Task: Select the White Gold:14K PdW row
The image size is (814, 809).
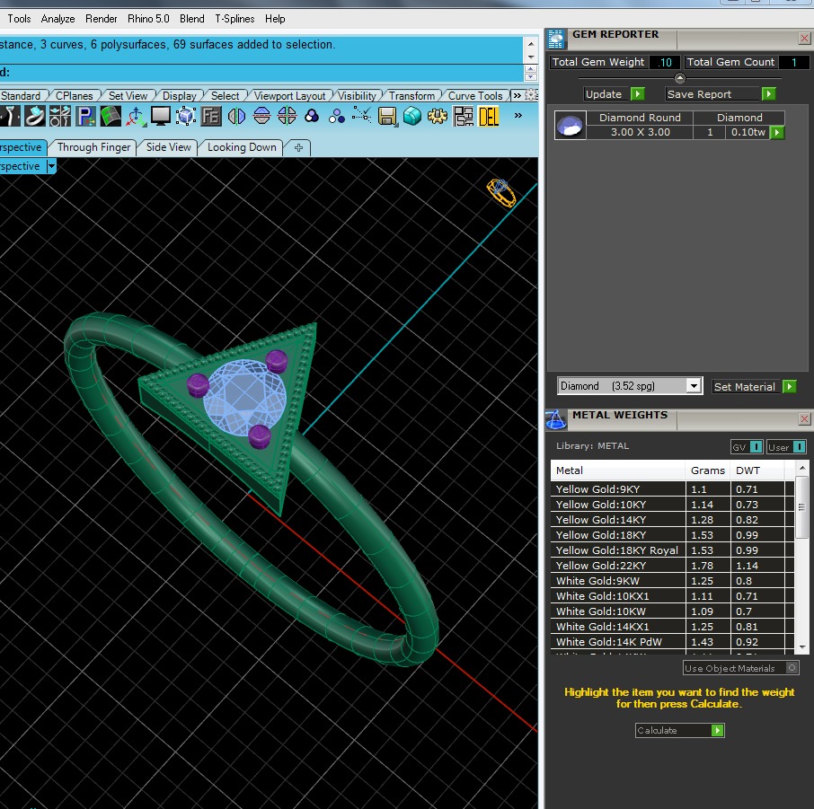Action: point(672,642)
